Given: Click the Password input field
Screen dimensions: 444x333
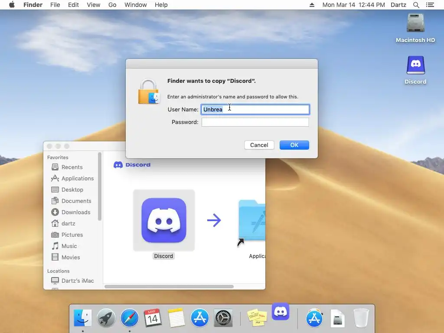Looking at the screenshot, I should tap(255, 122).
